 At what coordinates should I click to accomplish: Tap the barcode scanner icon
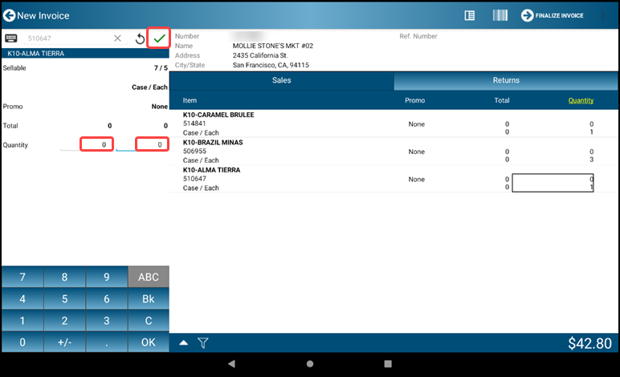click(x=500, y=15)
